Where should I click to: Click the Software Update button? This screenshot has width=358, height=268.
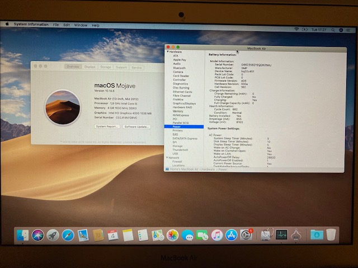pyautogui.click(x=136, y=127)
